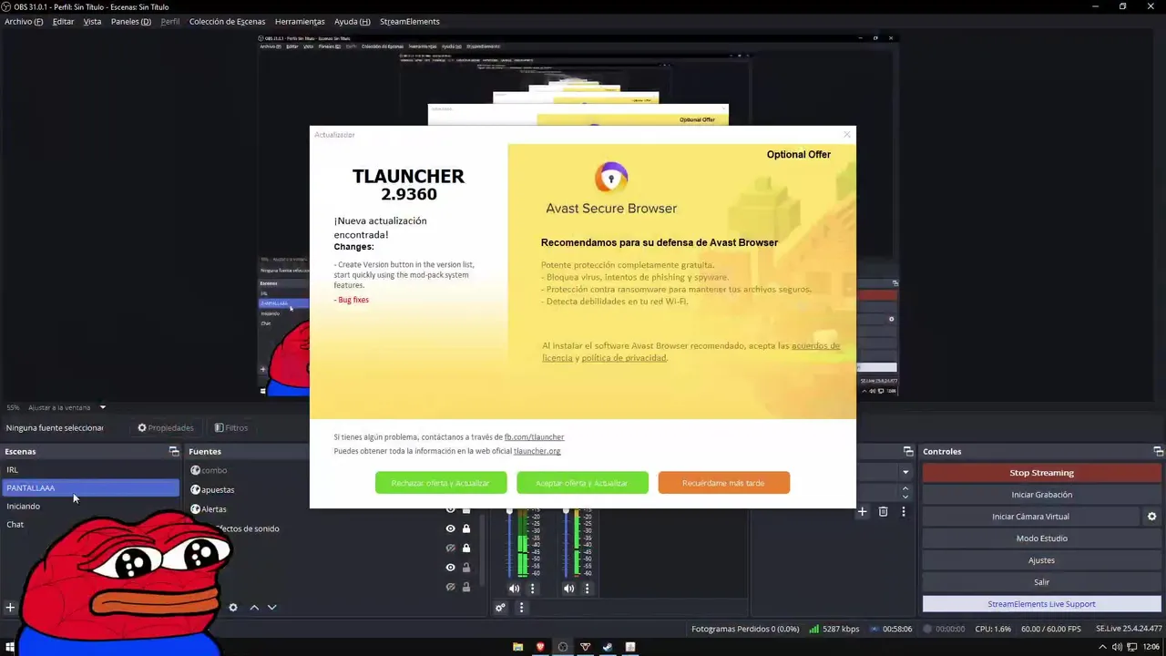Open Archivo menu
Viewport: 1166px width, 656px height.
tap(24, 21)
